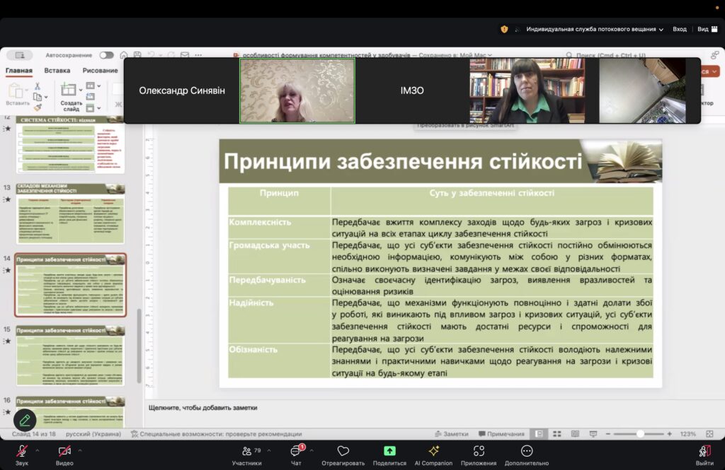This screenshot has width=725, height=470.
Task: Start sharing with green Поделиться icon
Action: pos(389,451)
